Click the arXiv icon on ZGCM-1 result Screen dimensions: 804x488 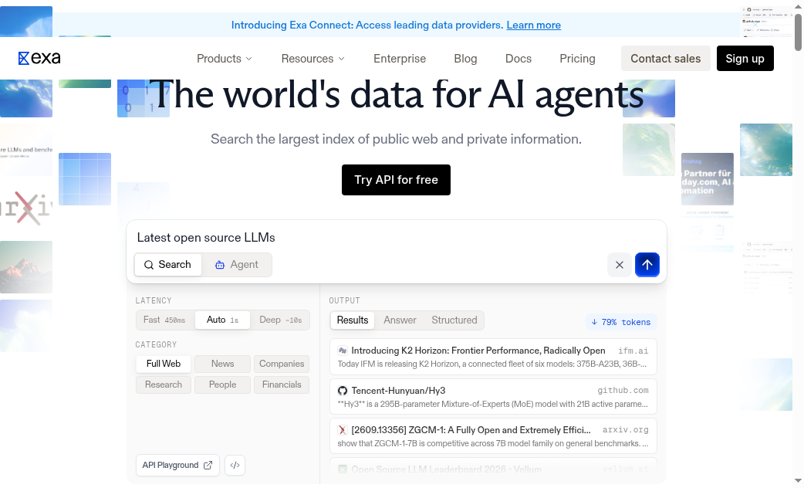tap(343, 430)
